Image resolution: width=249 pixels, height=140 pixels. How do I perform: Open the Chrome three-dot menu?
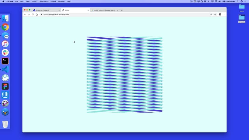pos(224,14)
